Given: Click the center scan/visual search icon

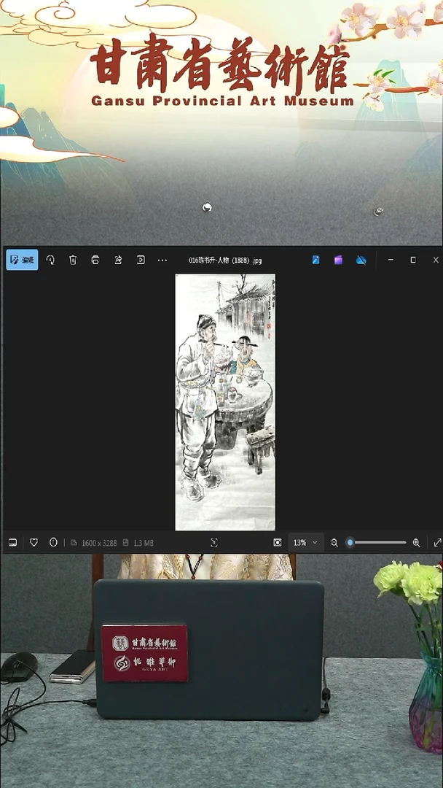Looking at the screenshot, I should (x=214, y=542).
